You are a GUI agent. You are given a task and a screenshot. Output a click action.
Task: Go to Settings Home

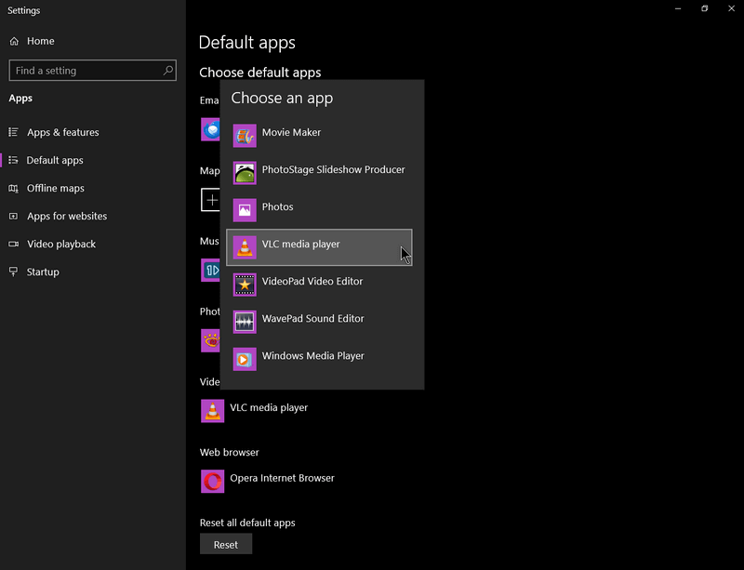(x=93, y=41)
